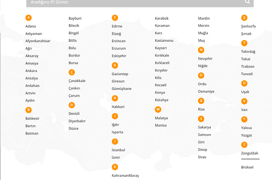
Task: Open the Gaziantep link
Action: [120, 74]
